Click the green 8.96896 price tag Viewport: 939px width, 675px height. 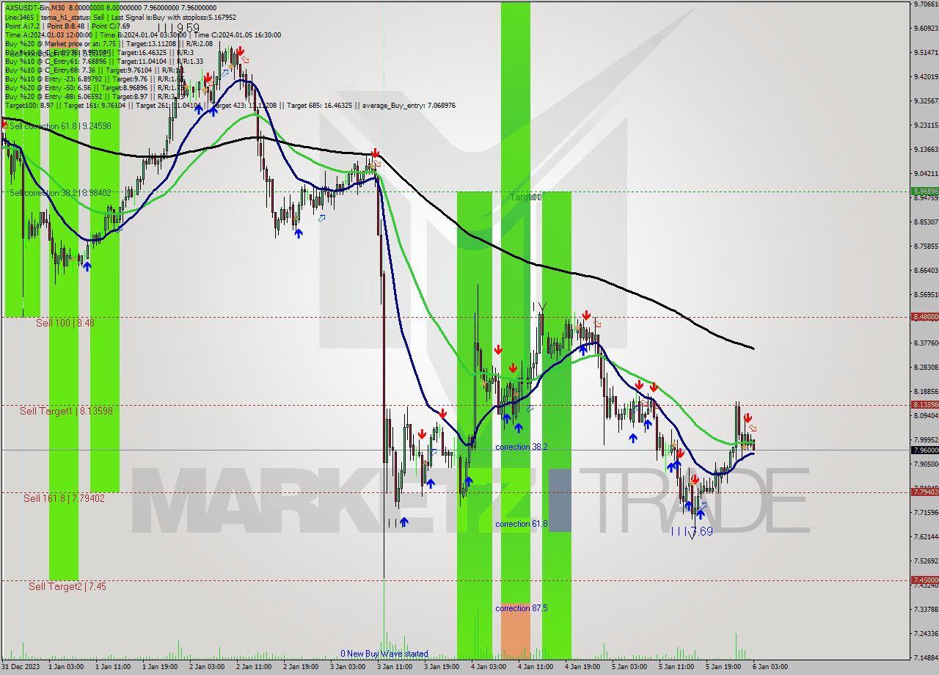pos(924,191)
